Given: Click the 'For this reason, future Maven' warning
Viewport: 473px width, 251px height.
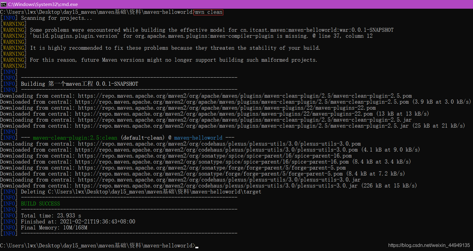Looking at the screenshot, I should point(159,60).
